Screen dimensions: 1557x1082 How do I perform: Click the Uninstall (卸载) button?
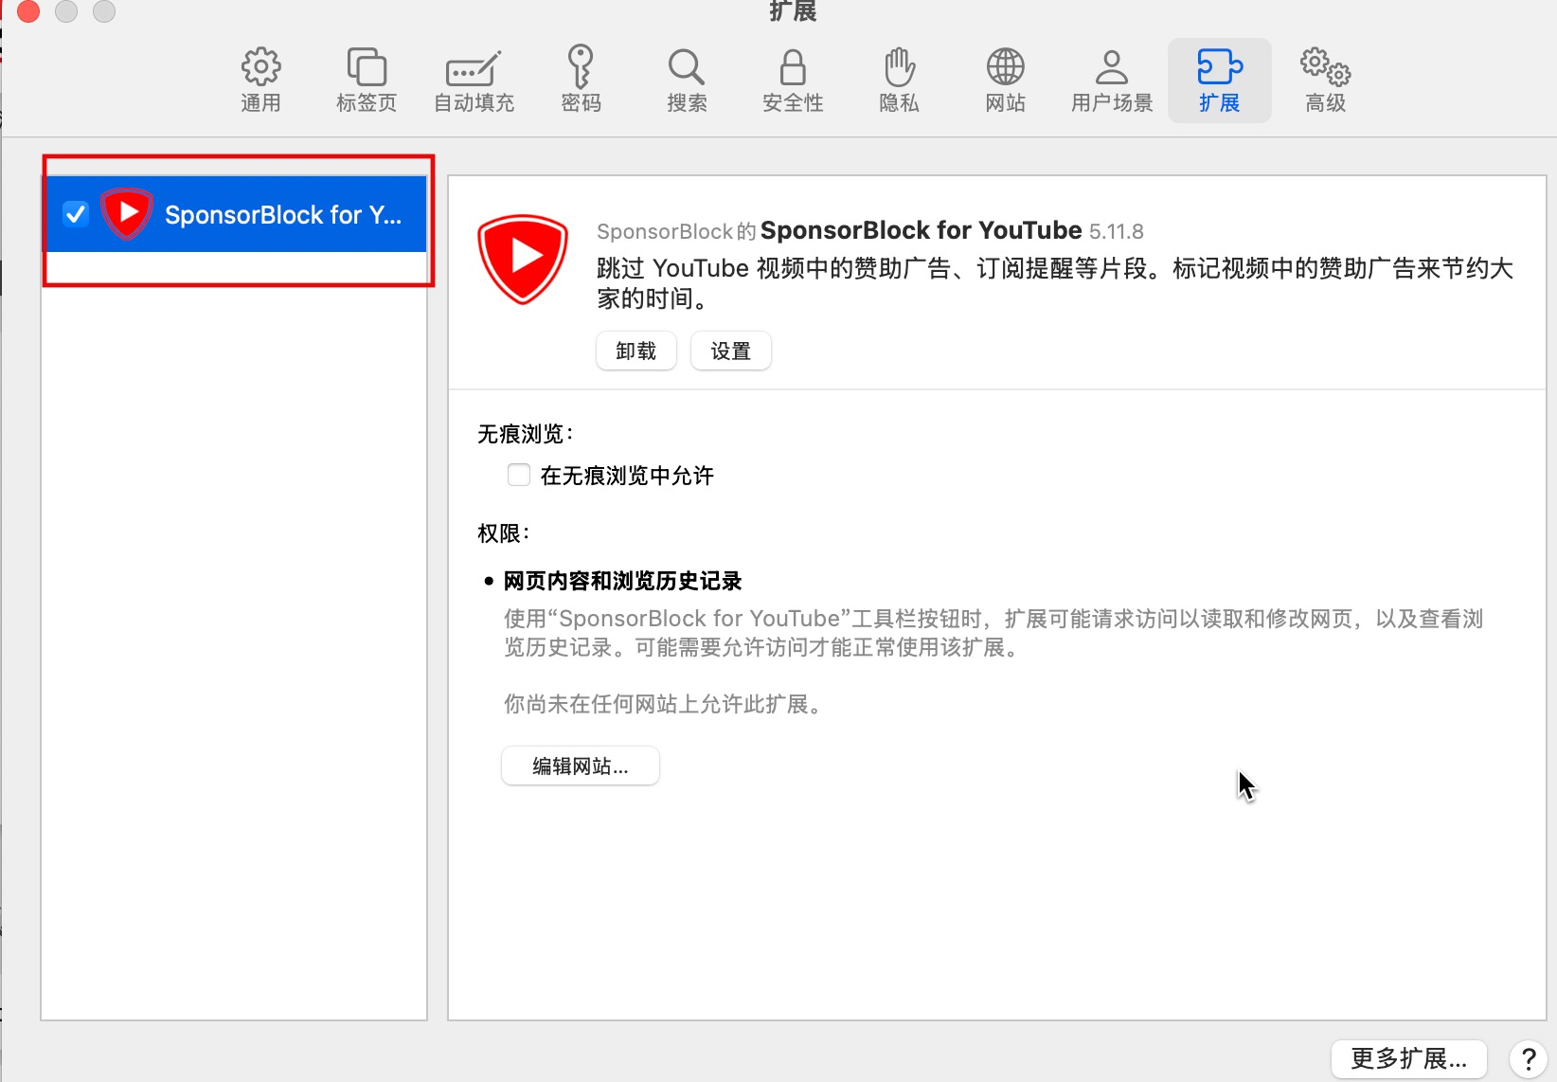point(635,352)
